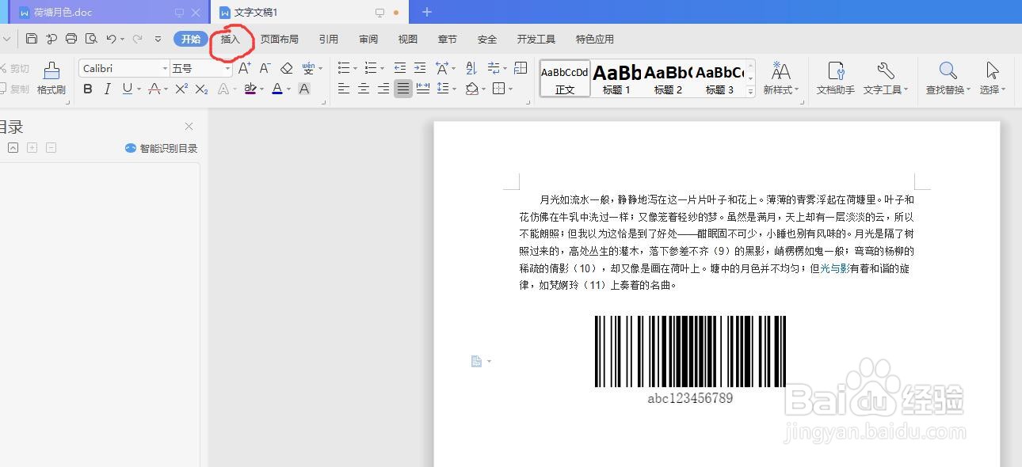The image size is (1022, 467).
Task: Toggle italic formatting
Action: (107, 89)
